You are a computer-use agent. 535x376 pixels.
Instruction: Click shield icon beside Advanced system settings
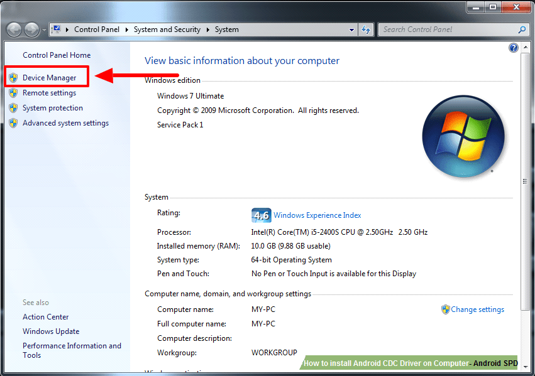click(x=13, y=122)
